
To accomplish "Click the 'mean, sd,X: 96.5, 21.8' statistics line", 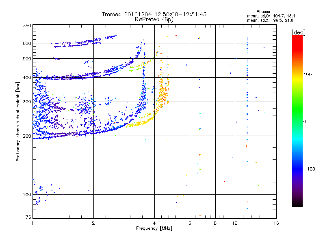I will pos(270,20).
